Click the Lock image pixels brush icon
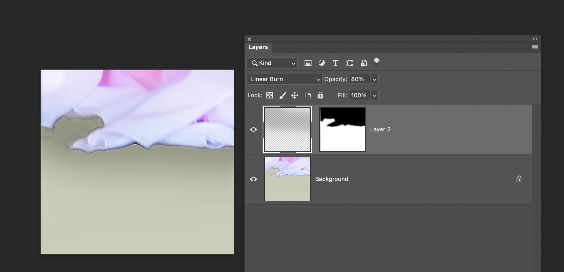 pyautogui.click(x=283, y=95)
